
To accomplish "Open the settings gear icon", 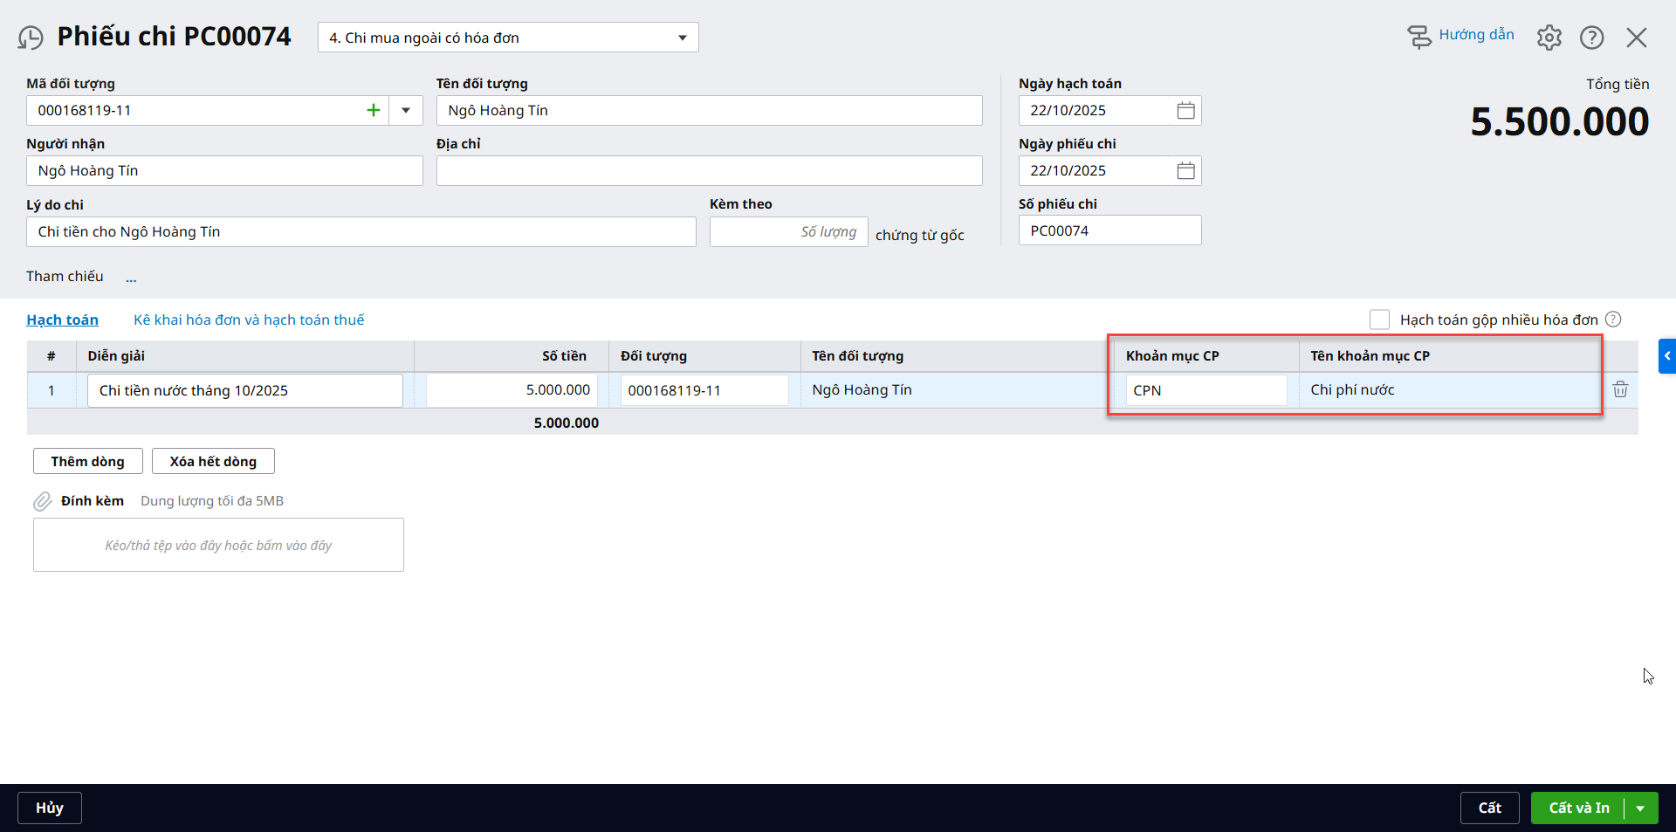I will pyautogui.click(x=1549, y=38).
